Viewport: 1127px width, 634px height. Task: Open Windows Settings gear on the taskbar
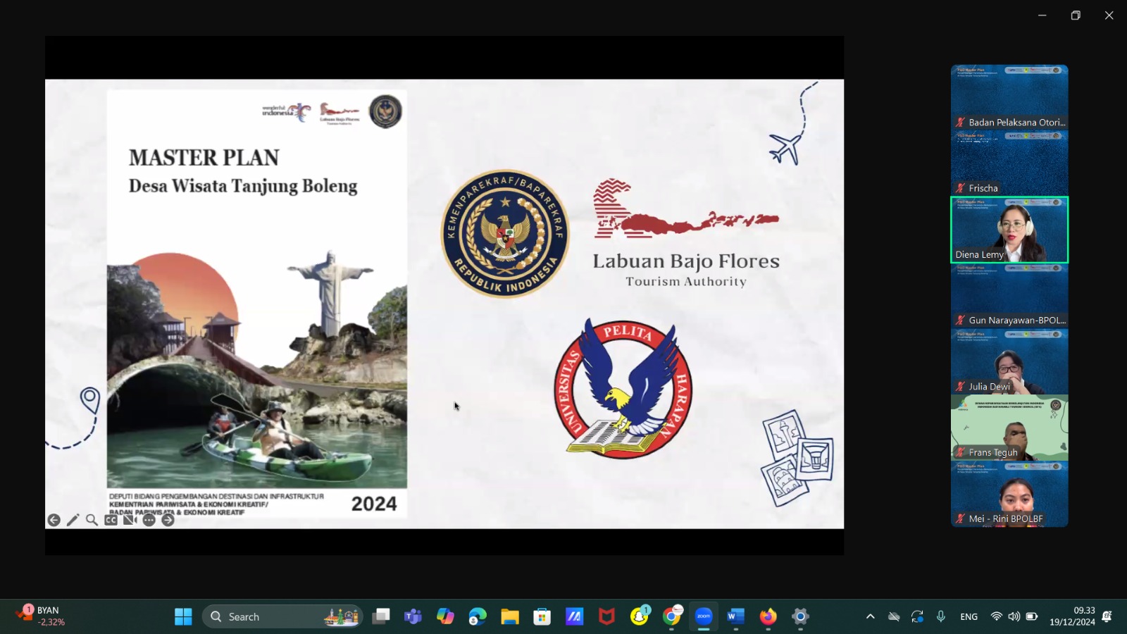point(800,616)
